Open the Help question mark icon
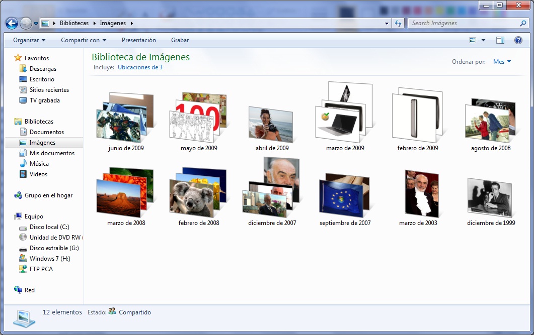Image resolution: width=534 pixels, height=335 pixels. tap(518, 40)
